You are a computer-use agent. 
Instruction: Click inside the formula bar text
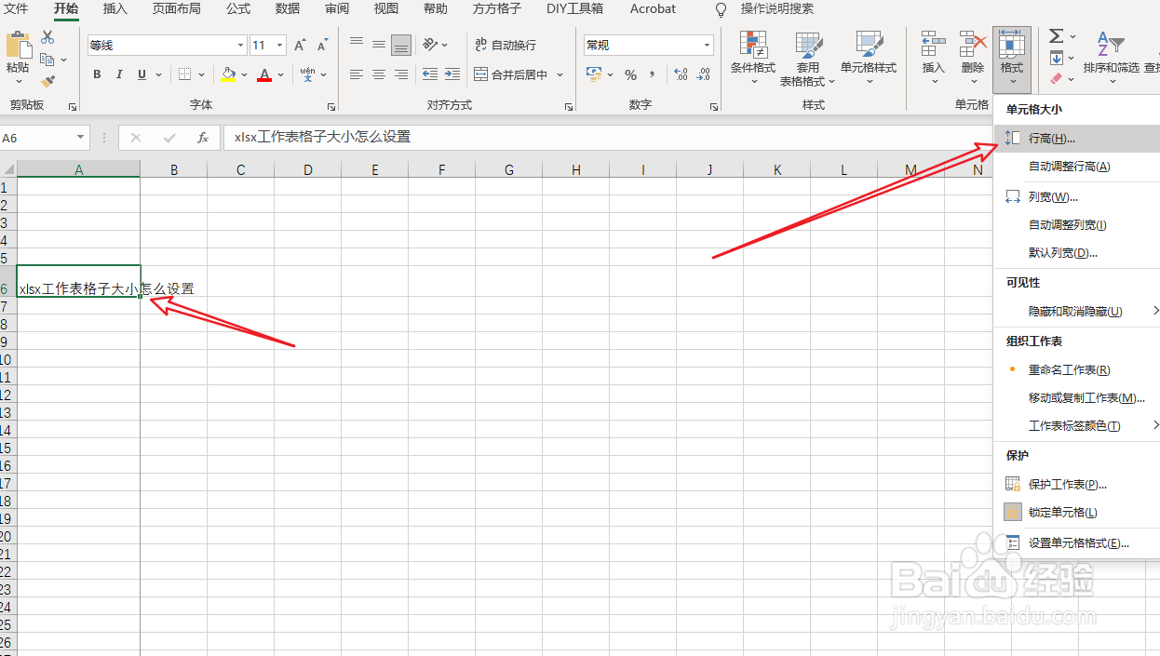323,138
